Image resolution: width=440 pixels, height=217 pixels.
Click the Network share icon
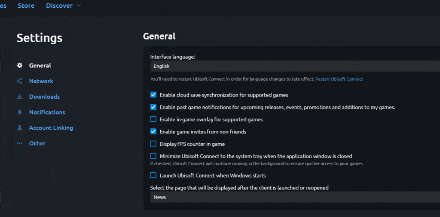tap(20, 81)
